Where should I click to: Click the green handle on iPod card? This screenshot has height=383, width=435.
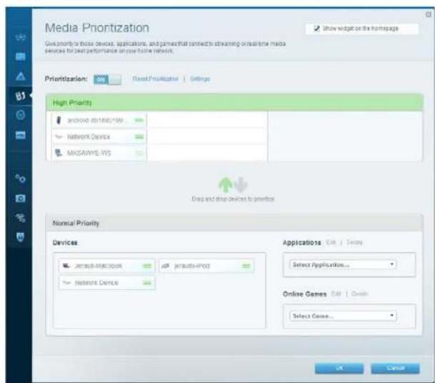point(246,266)
